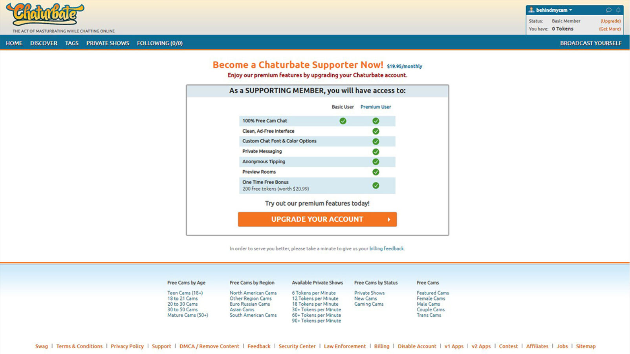
Task: Open North American Cams link
Action: 253,293
